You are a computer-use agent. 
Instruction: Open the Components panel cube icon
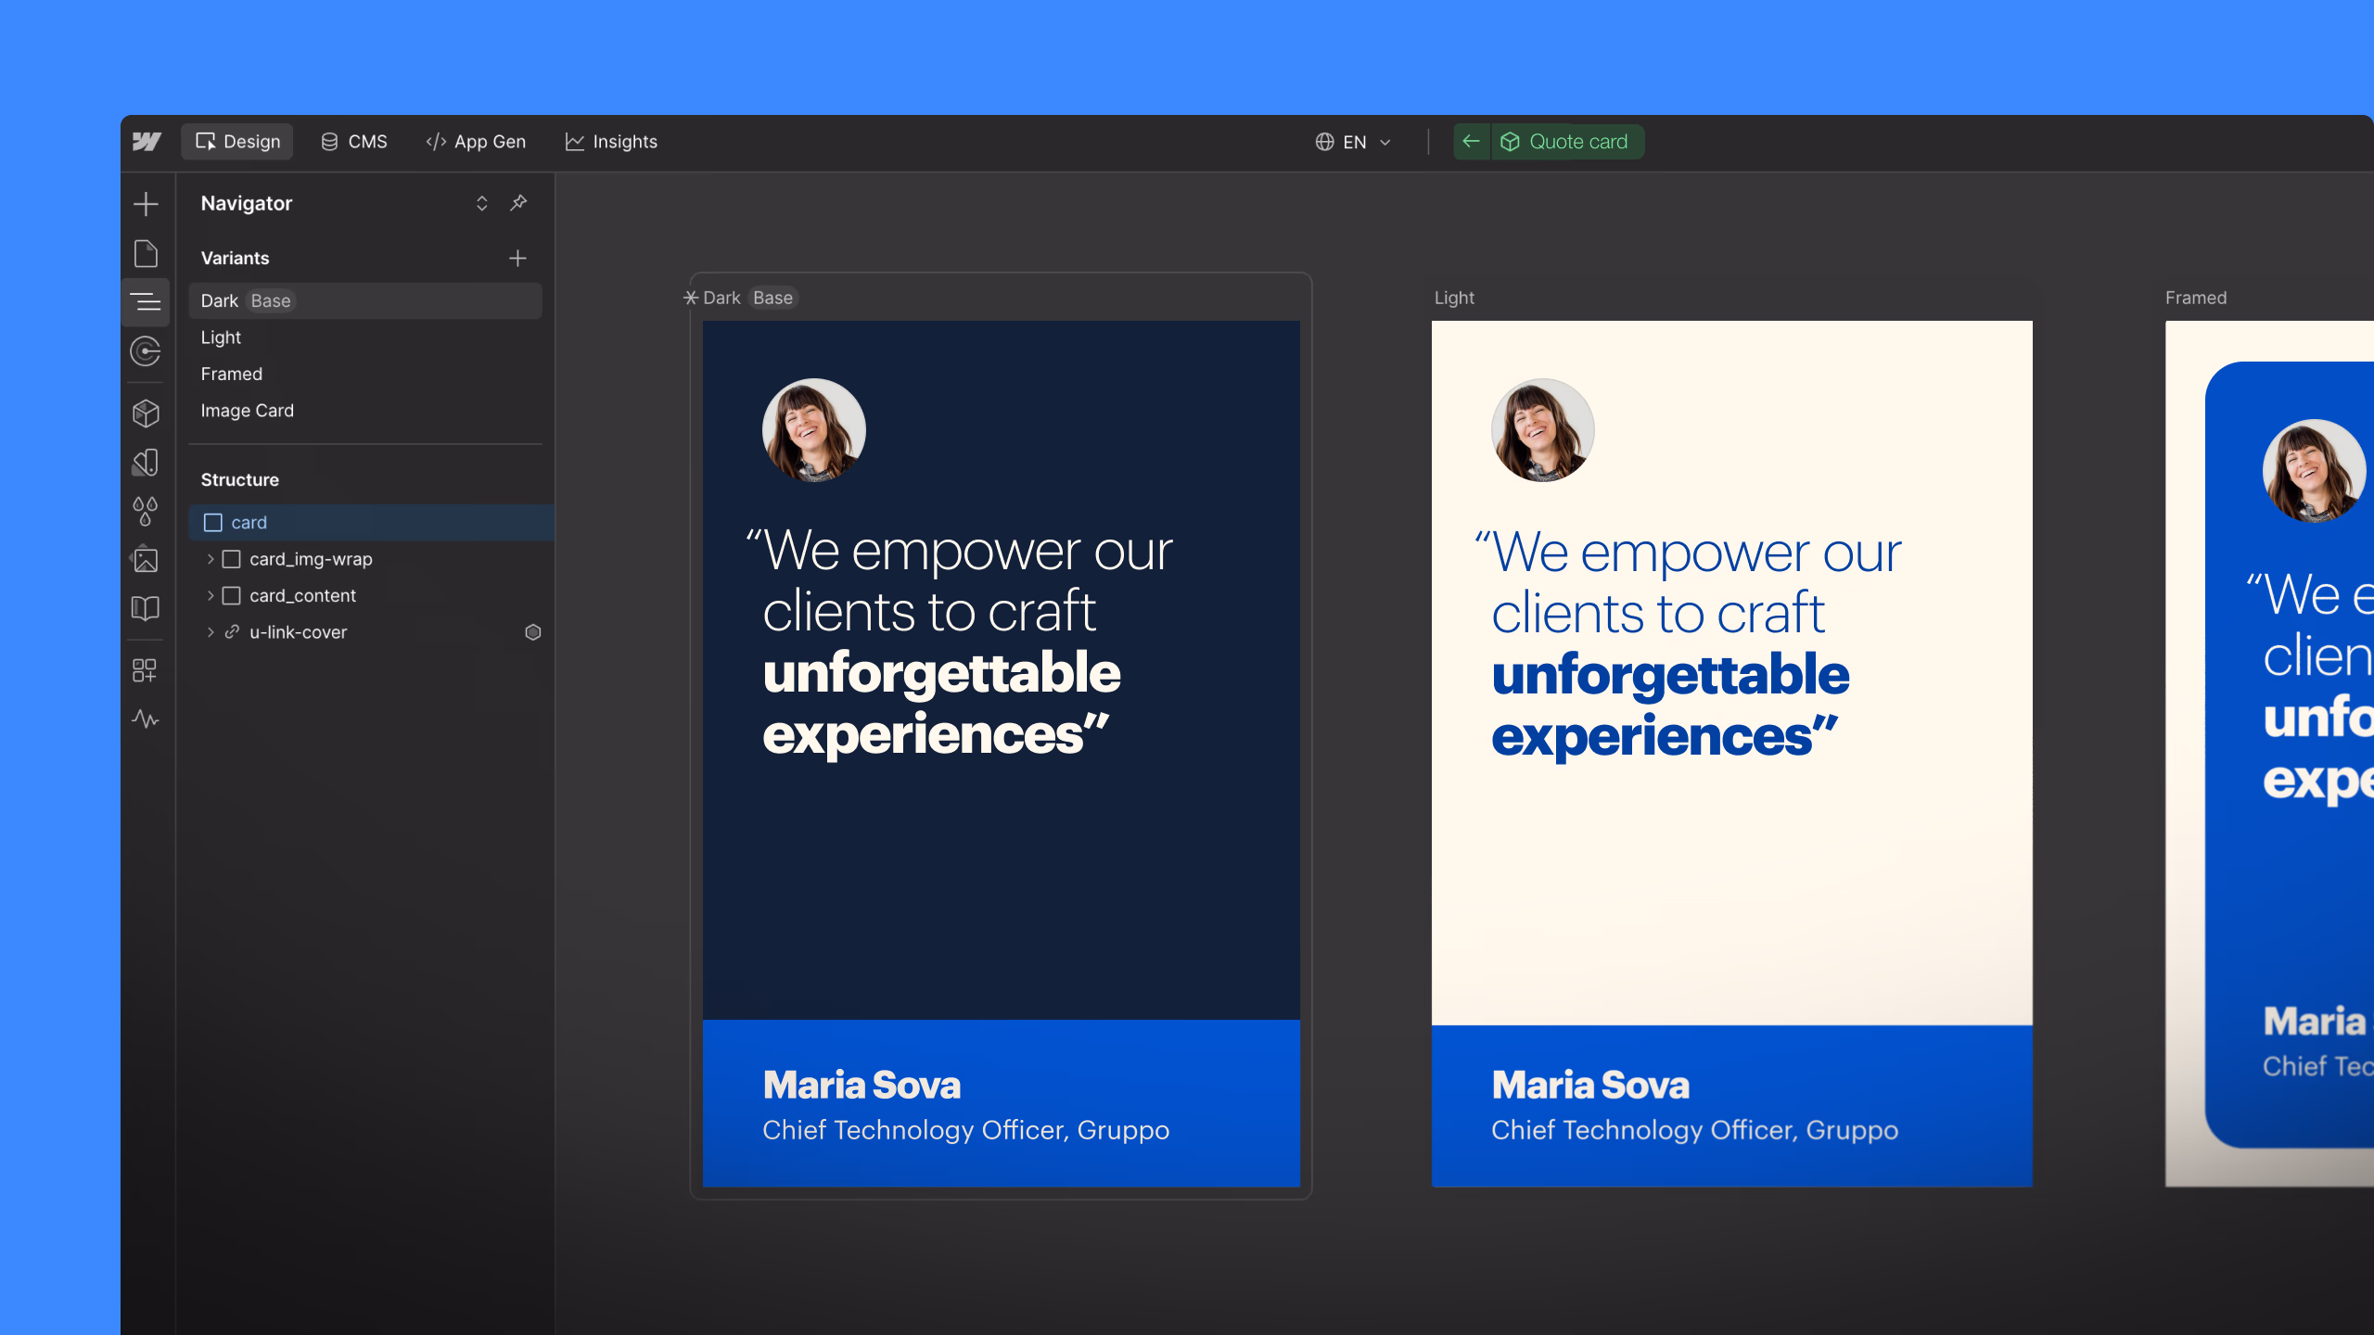(146, 414)
